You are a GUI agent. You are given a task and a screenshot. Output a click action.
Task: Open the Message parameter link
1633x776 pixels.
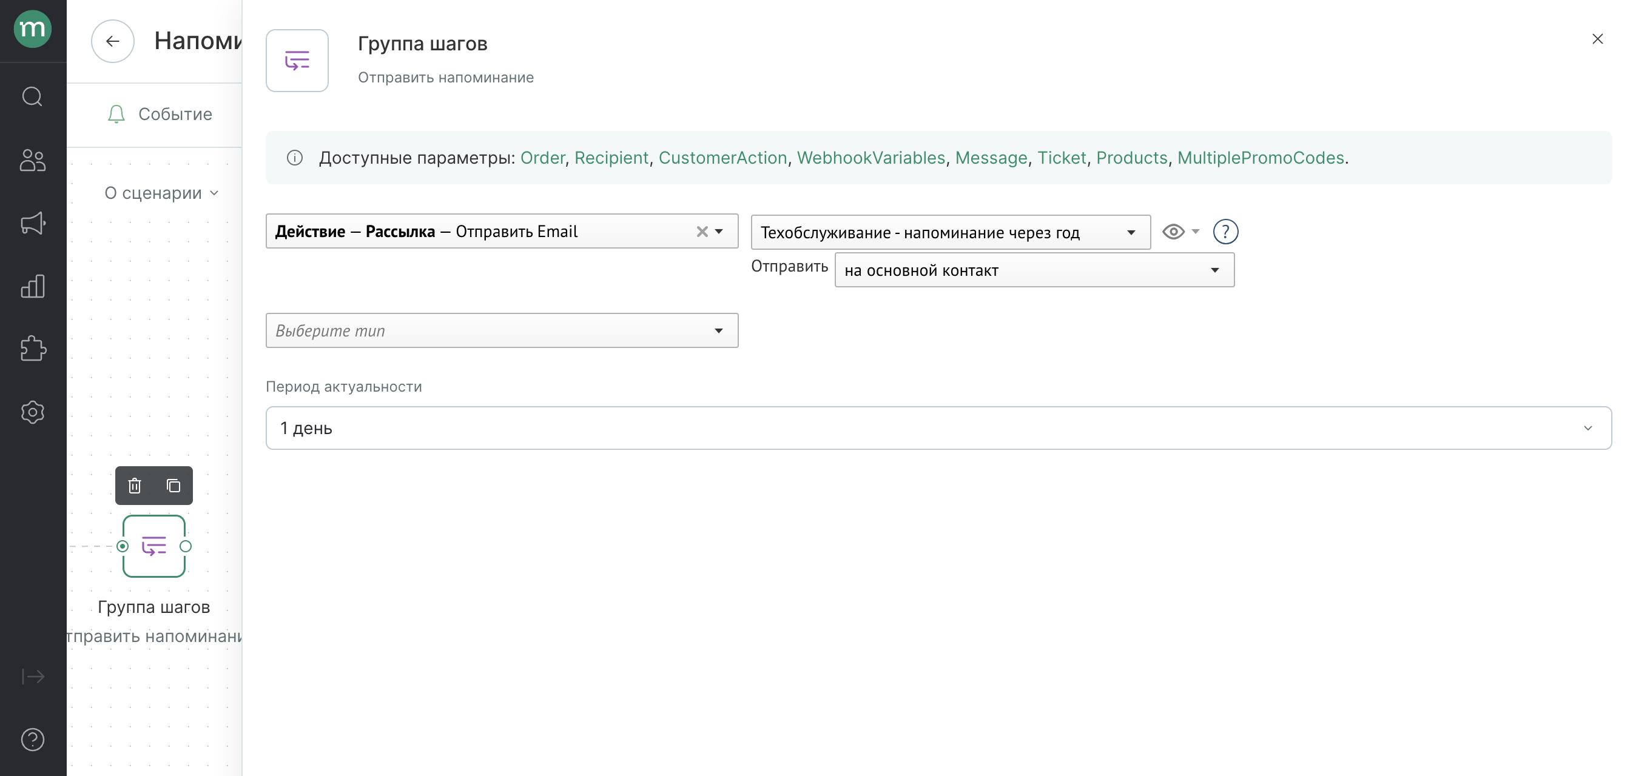pos(991,158)
